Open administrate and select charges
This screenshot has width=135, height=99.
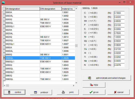click(x=107, y=78)
